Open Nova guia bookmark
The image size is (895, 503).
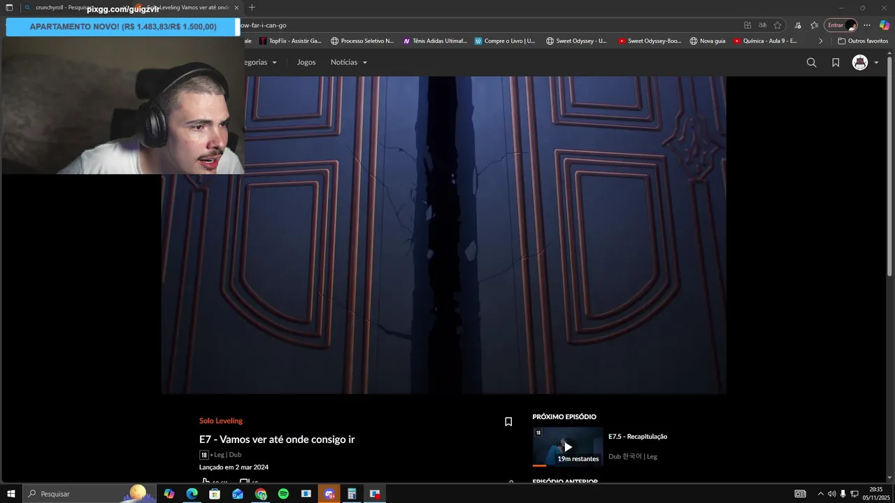[x=708, y=41]
